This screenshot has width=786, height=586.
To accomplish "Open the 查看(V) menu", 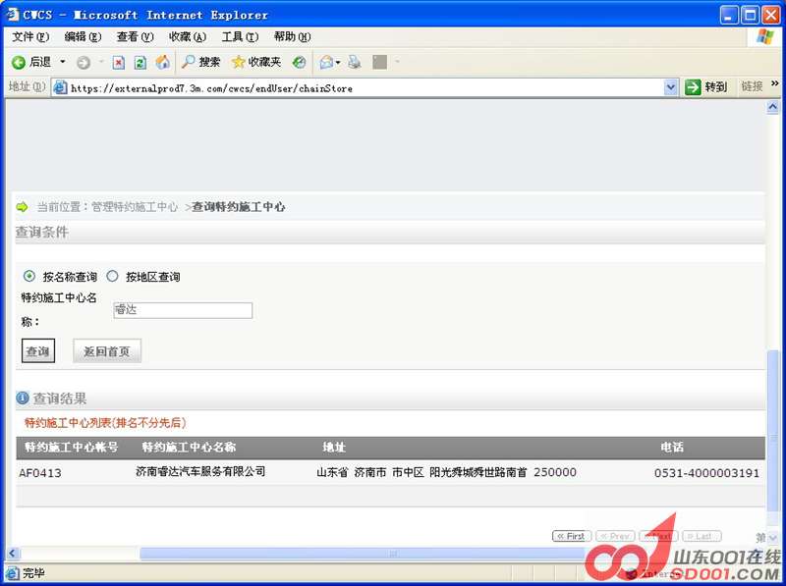I will pos(135,36).
